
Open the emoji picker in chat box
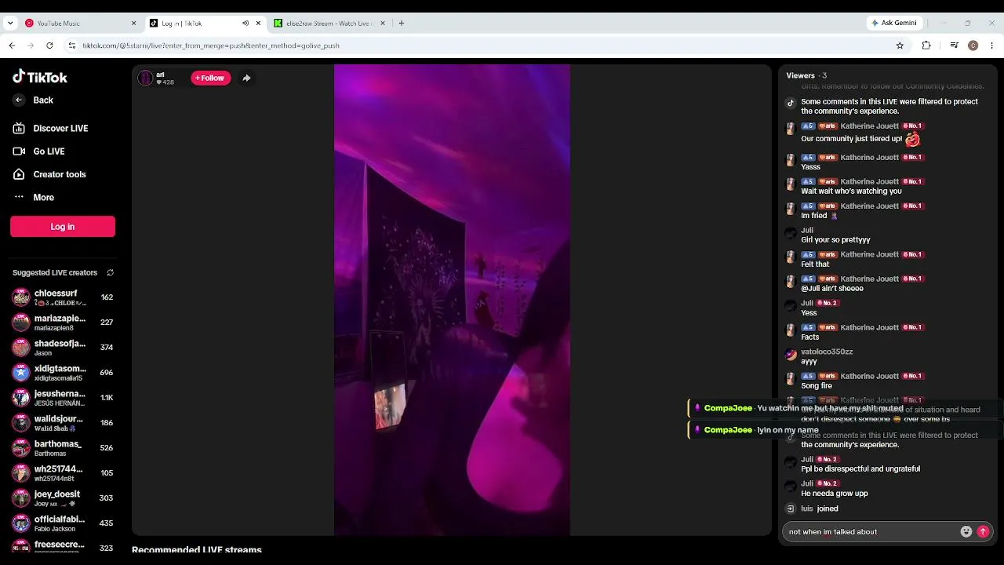pyautogui.click(x=966, y=532)
